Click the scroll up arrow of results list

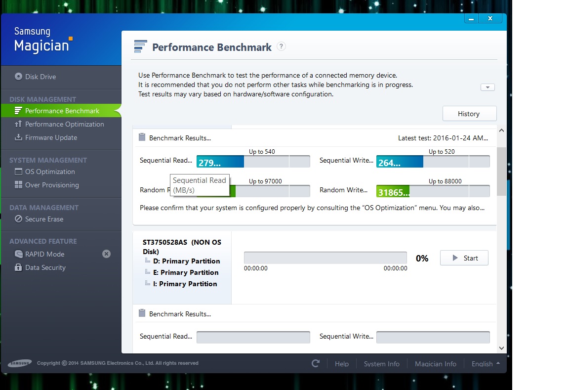tap(501, 130)
